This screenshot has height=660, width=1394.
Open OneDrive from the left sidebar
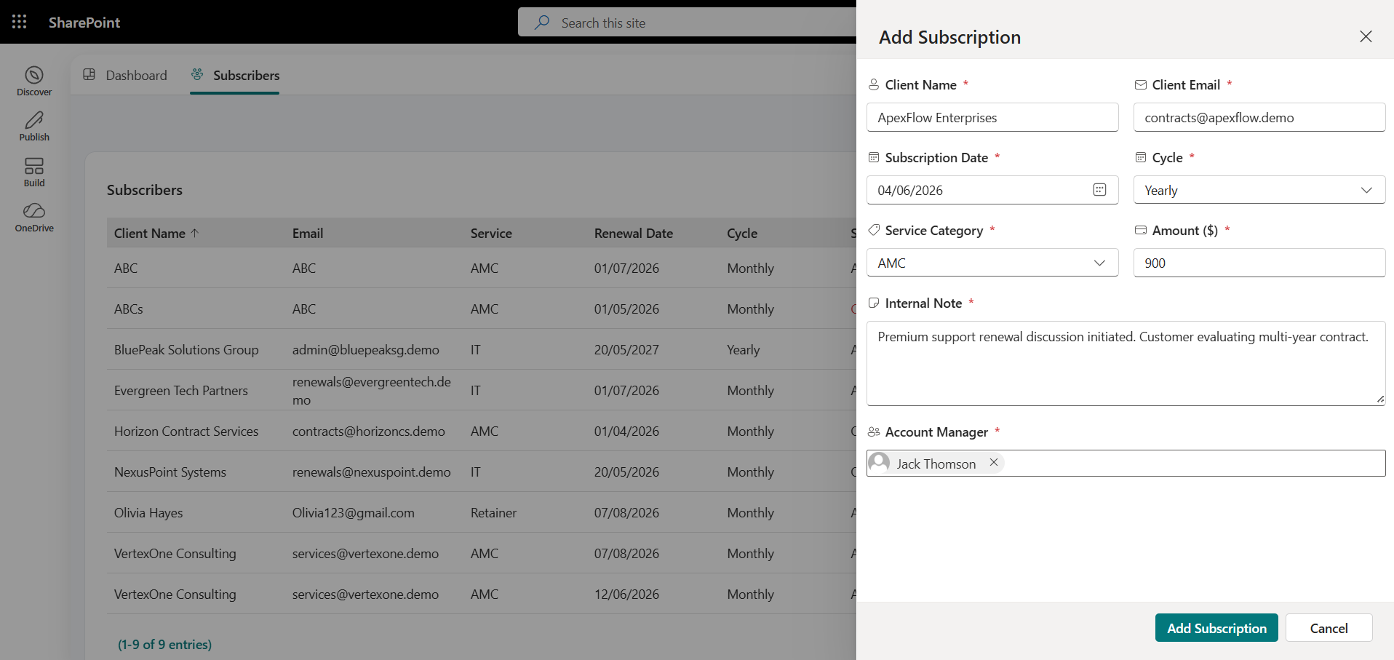pyautogui.click(x=34, y=218)
